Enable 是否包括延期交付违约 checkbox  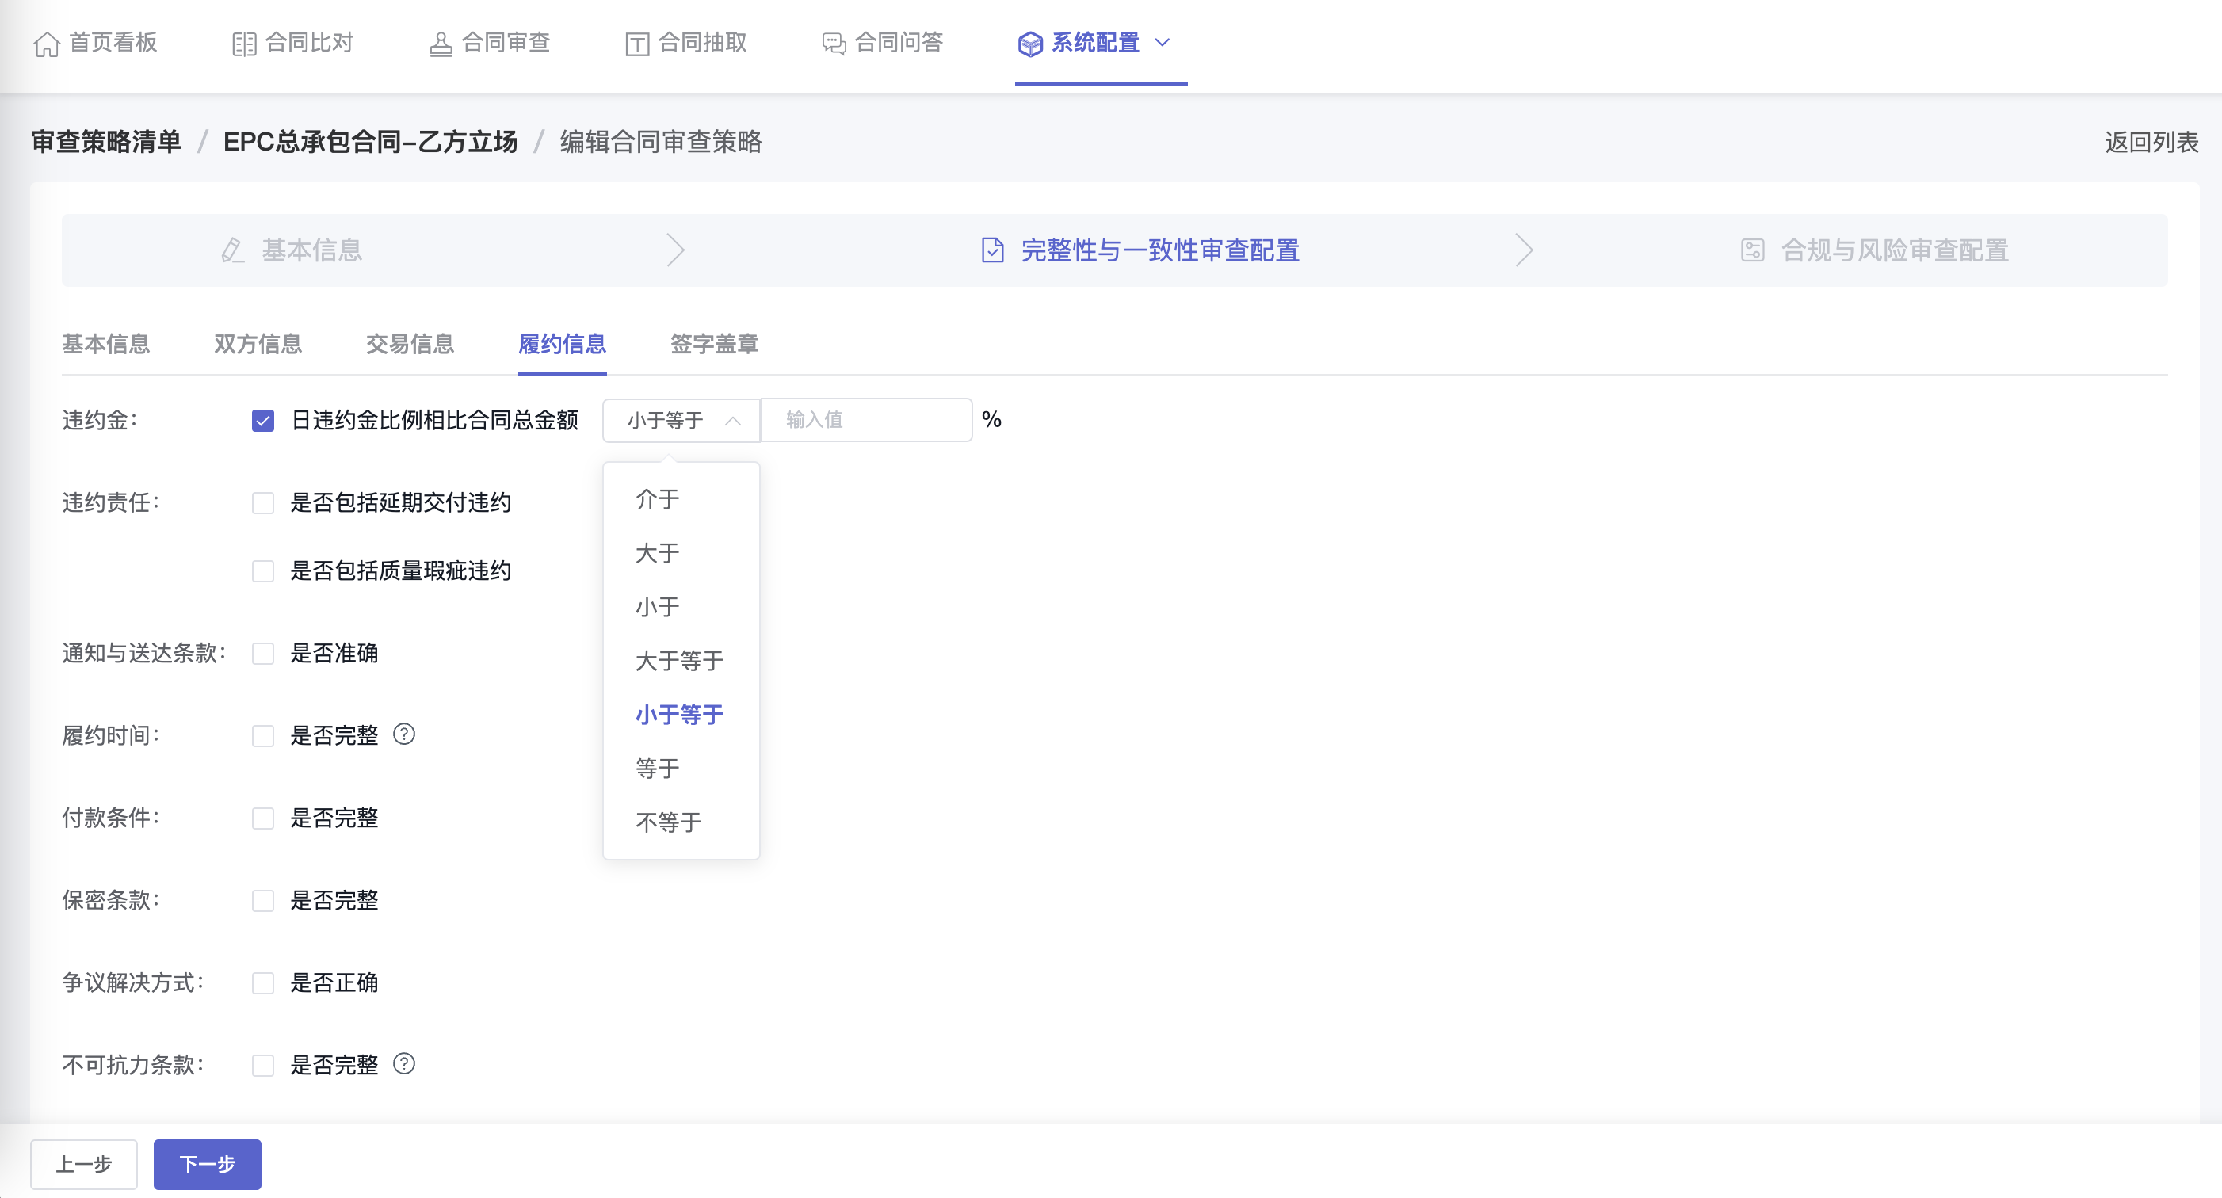point(263,503)
